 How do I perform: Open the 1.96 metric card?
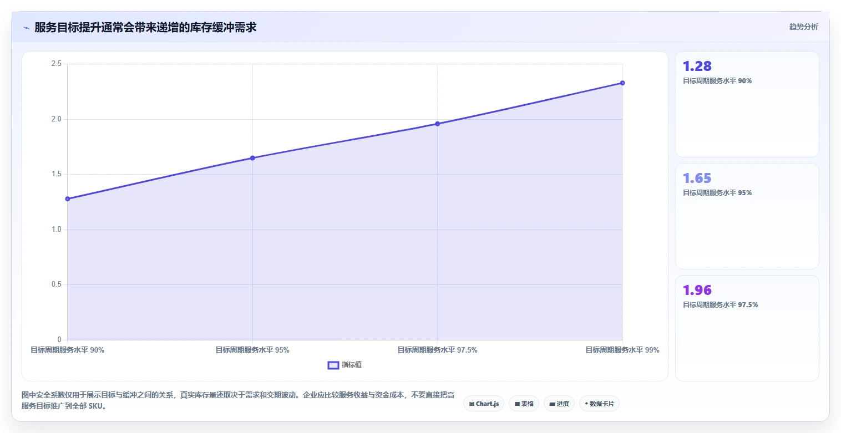(x=747, y=328)
